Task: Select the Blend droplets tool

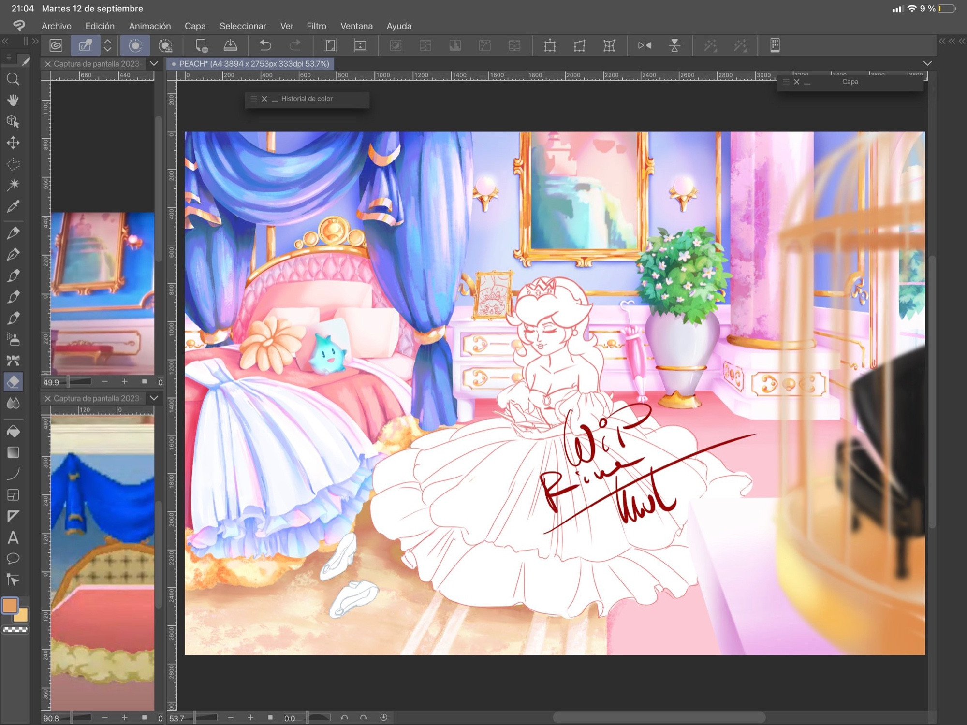Action: (x=13, y=403)
